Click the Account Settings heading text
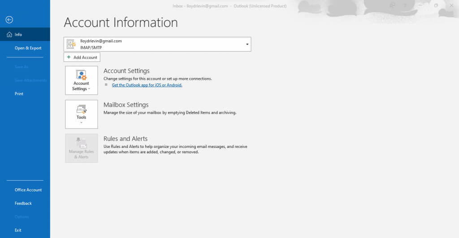This screenshot has height=238, width=459. (126, 71)
